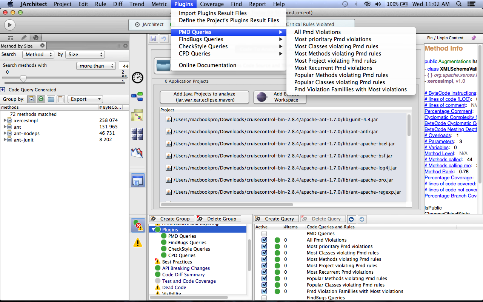
Task: Click the method size slider handle
Action: click(x=23, y=79)
